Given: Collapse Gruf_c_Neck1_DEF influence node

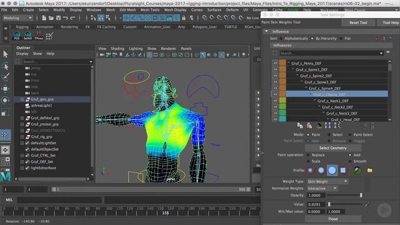Looking at the screenshot, I should tap(315, 101).
